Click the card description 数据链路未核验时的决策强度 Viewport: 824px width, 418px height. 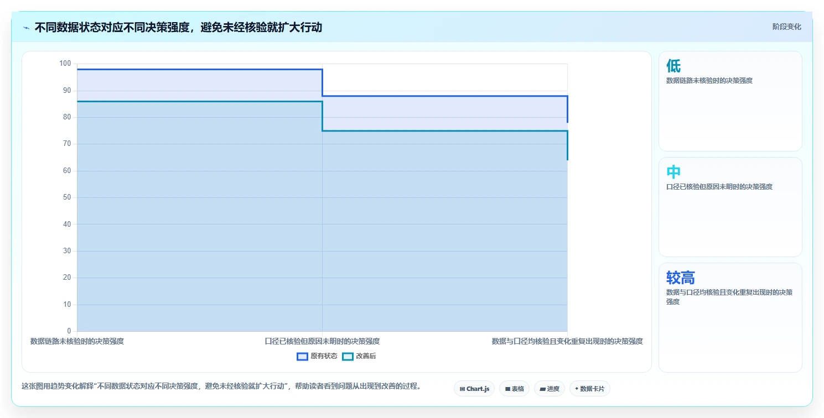[709, 81]
